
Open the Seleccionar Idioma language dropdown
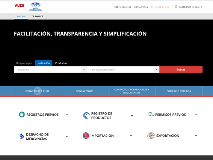pos(190,7)
